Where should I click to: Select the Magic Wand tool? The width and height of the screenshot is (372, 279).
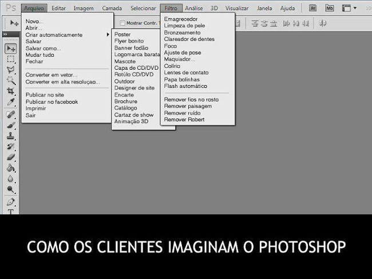(x=11, y=81)
